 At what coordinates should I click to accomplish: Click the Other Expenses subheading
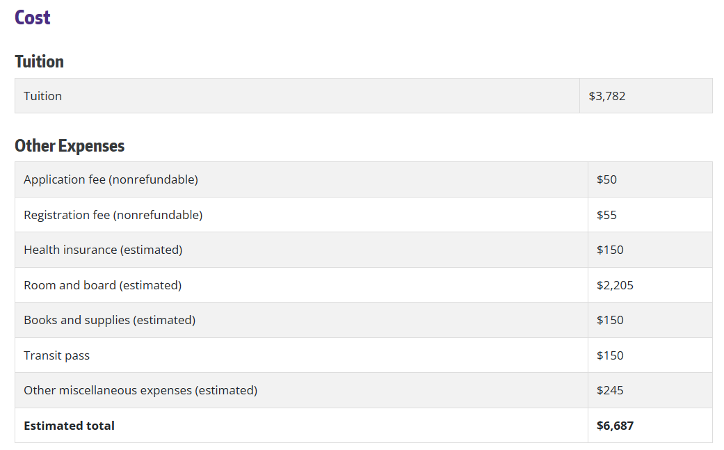[x=70, y=145]
